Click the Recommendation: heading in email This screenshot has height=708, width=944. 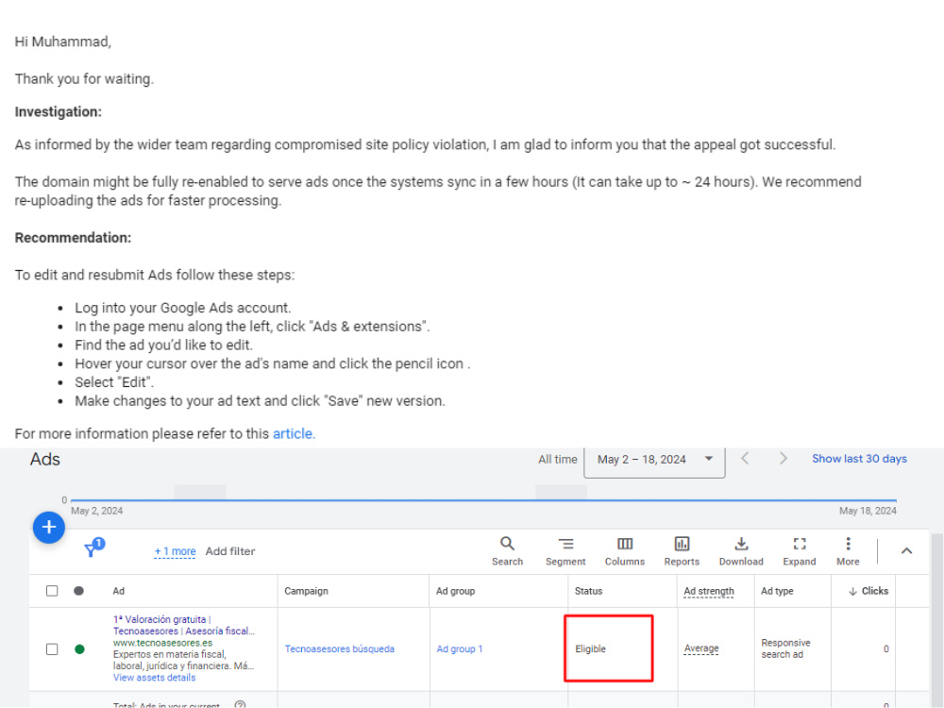click(73, 238)
